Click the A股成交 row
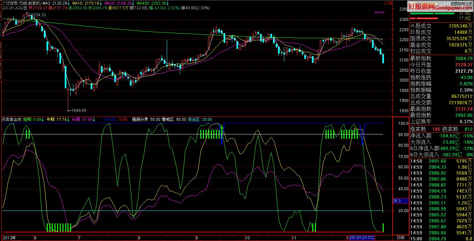The width and height of the screenshot is (474, 241). click(x=441, y=26)
